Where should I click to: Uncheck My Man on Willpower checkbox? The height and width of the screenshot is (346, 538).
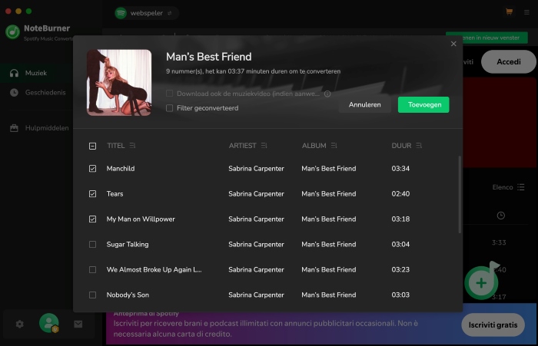[93, 219]
